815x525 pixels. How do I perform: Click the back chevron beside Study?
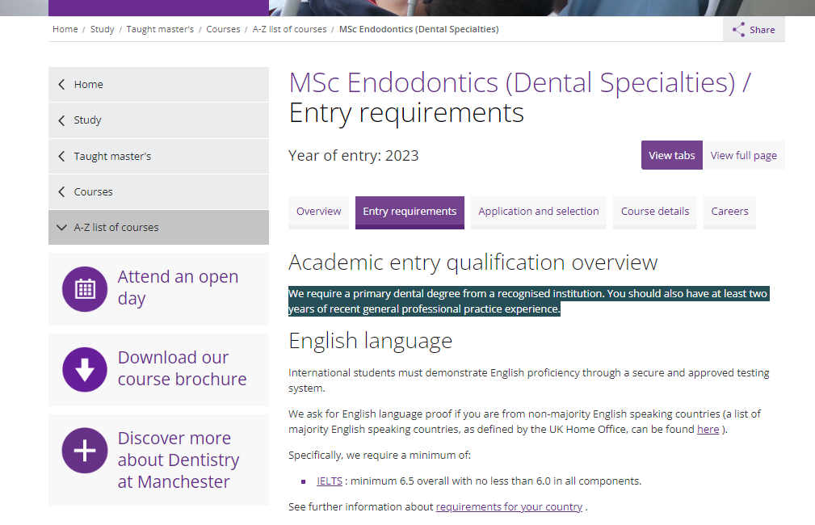pyautogui.click(x=62, y=120)
